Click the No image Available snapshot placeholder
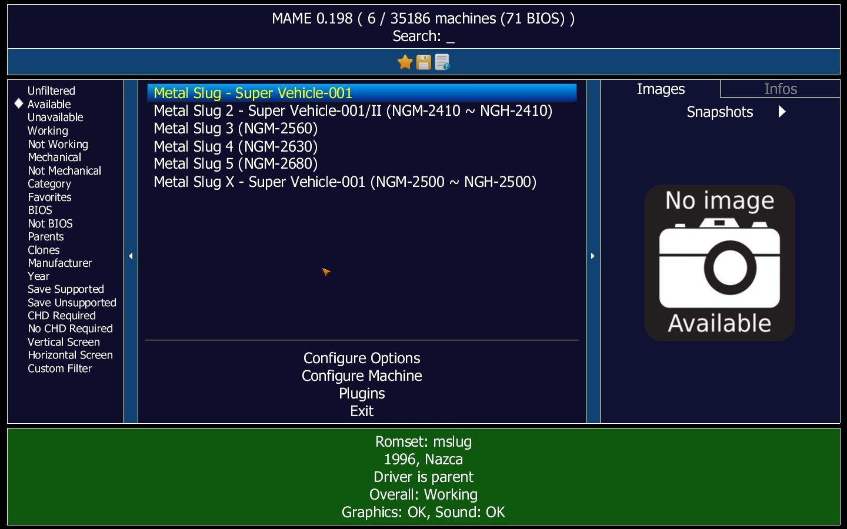This screenshot has height=529, width=847. click(x=719, y=263)
